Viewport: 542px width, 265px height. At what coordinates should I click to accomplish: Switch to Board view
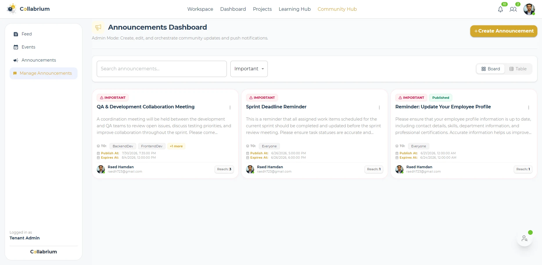(x=491, y=69)
